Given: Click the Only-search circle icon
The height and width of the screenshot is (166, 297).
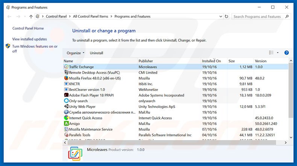Looking at the screenshot, I should tap(66, 101).
